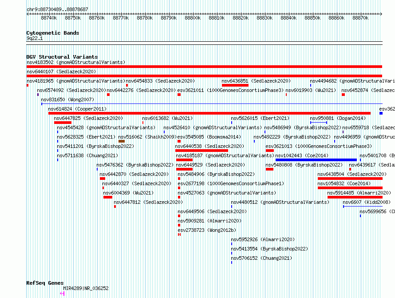
Task: Open nsv5413554 (ByrskaBishop2022) label
Action: (x=269, y=249)
